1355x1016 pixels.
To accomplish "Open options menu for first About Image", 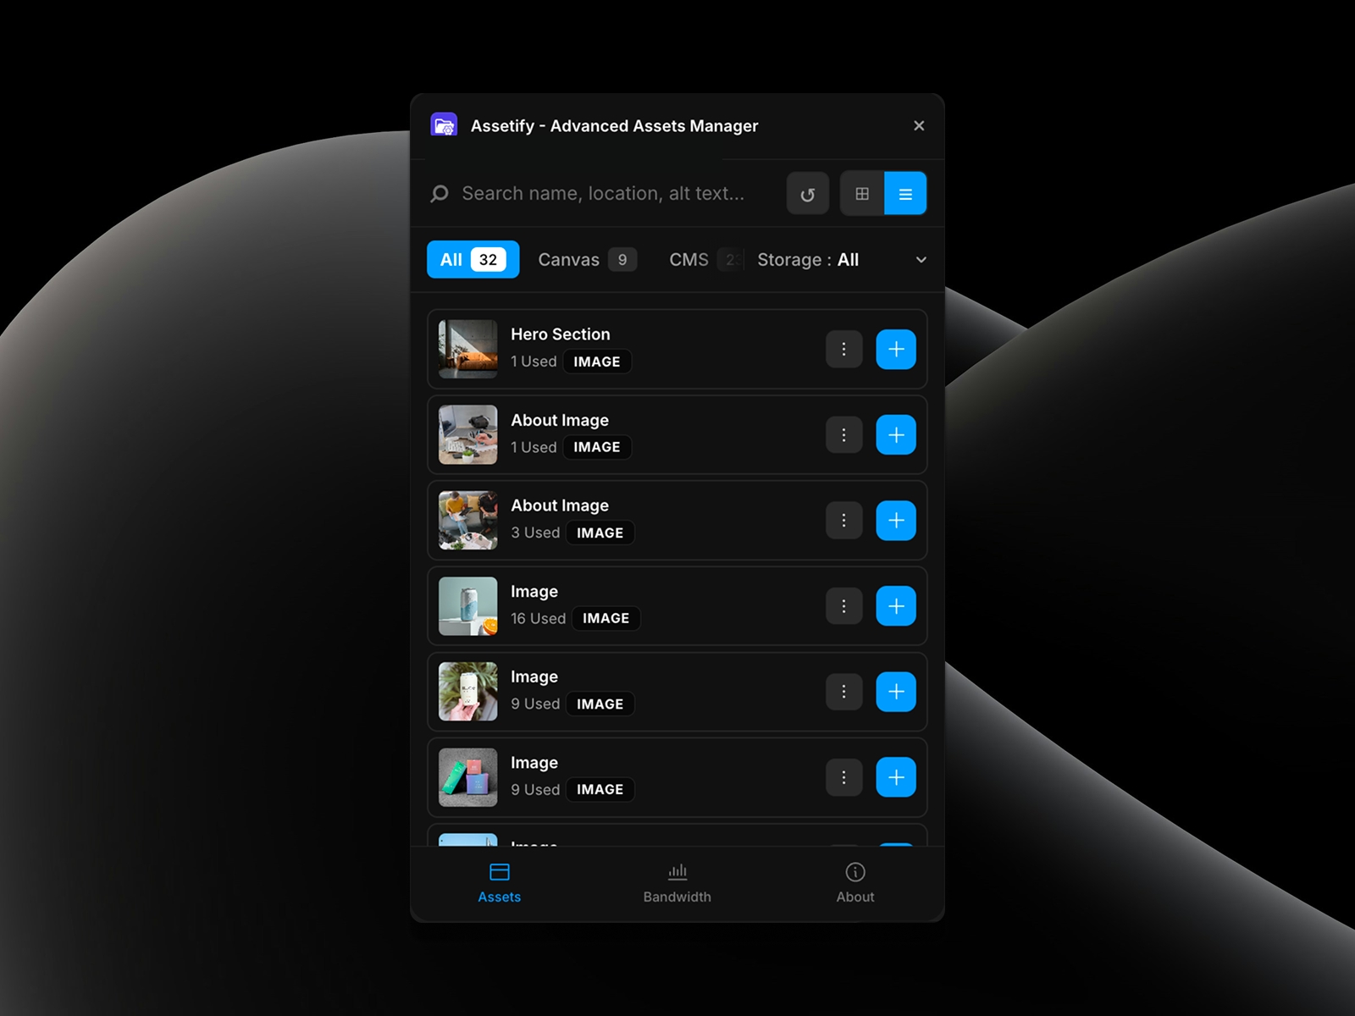I will coord(843,434).
